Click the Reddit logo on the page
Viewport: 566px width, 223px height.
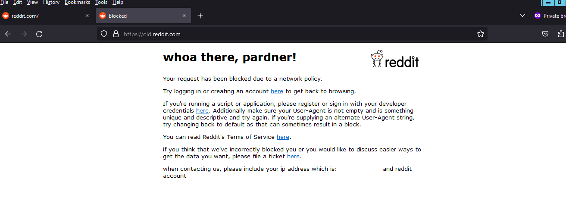(x=395, y=59)
